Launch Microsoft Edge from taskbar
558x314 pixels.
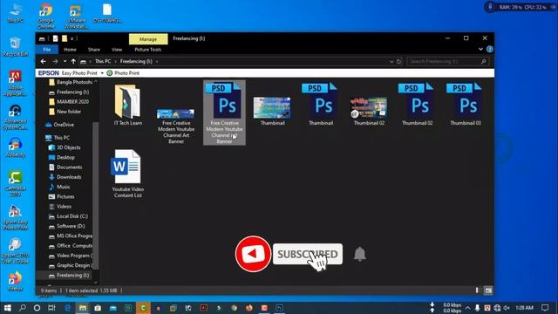(67, 308)
